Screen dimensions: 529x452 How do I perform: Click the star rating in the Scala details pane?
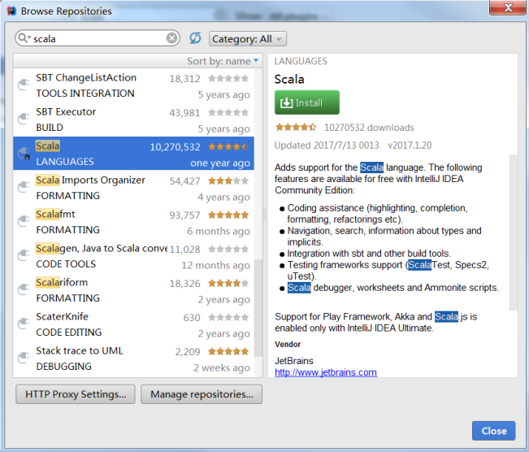click(296, 128)
